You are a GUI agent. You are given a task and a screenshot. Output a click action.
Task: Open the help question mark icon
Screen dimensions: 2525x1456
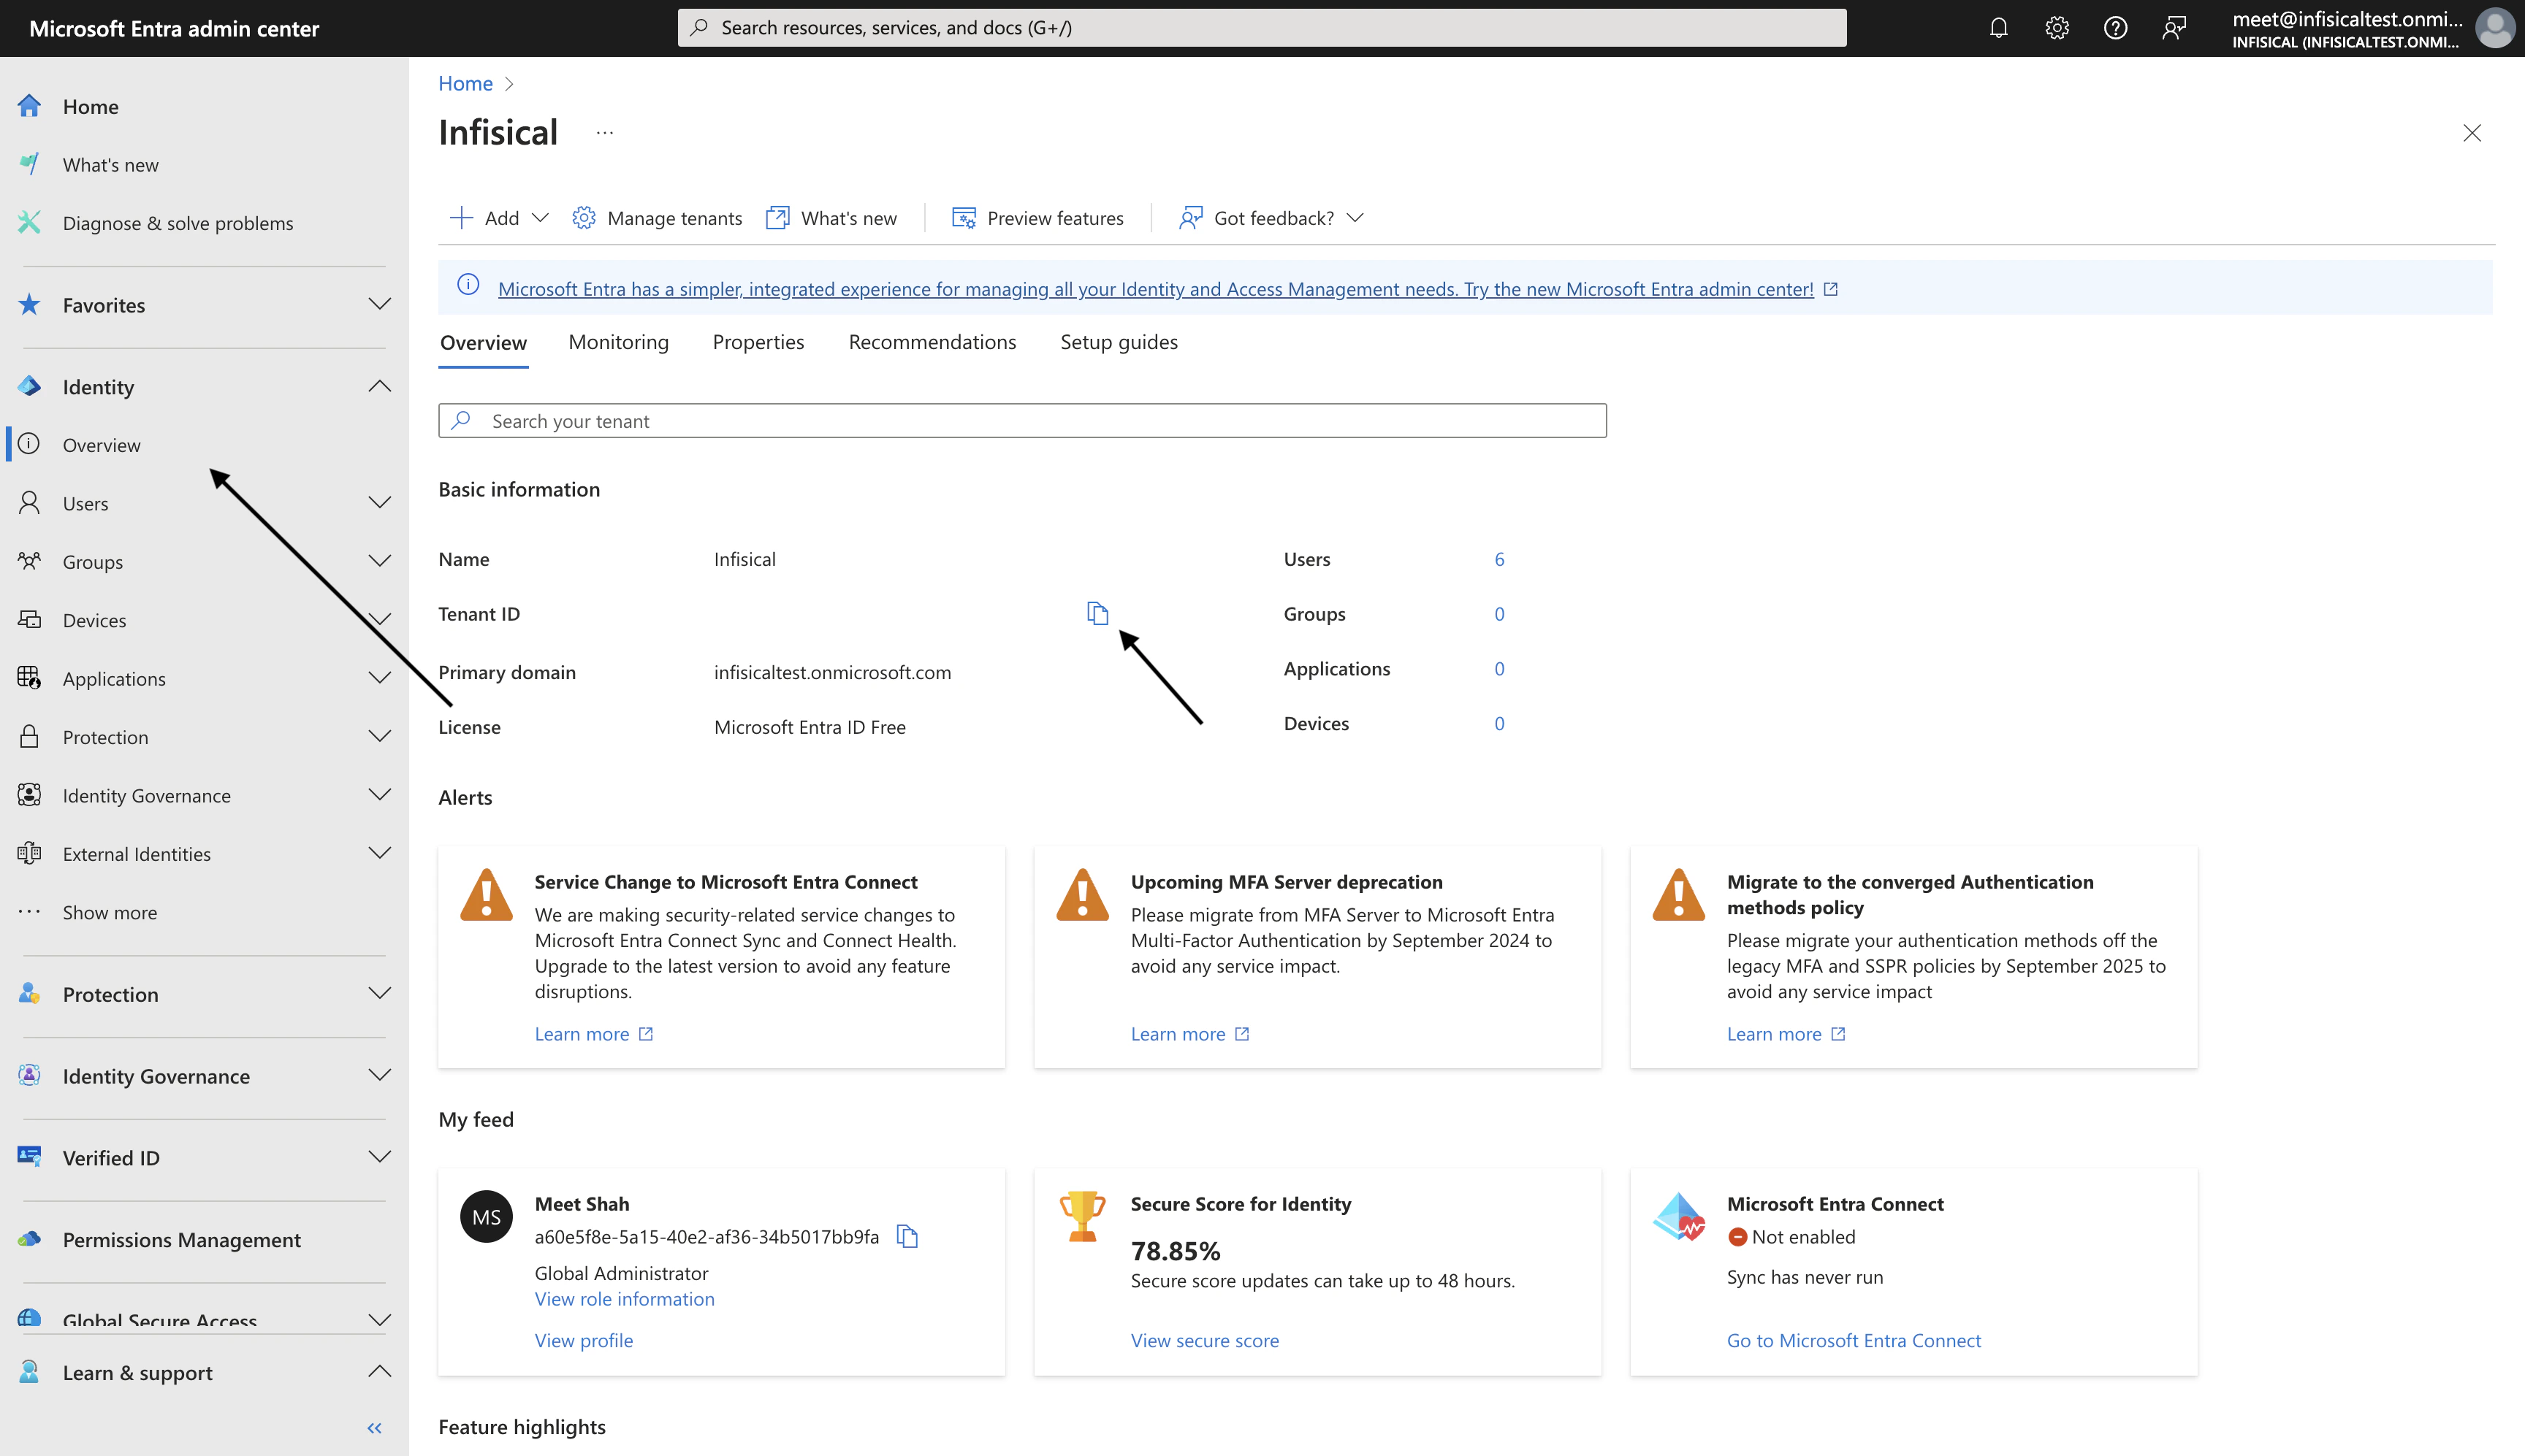coord(2115,28)
